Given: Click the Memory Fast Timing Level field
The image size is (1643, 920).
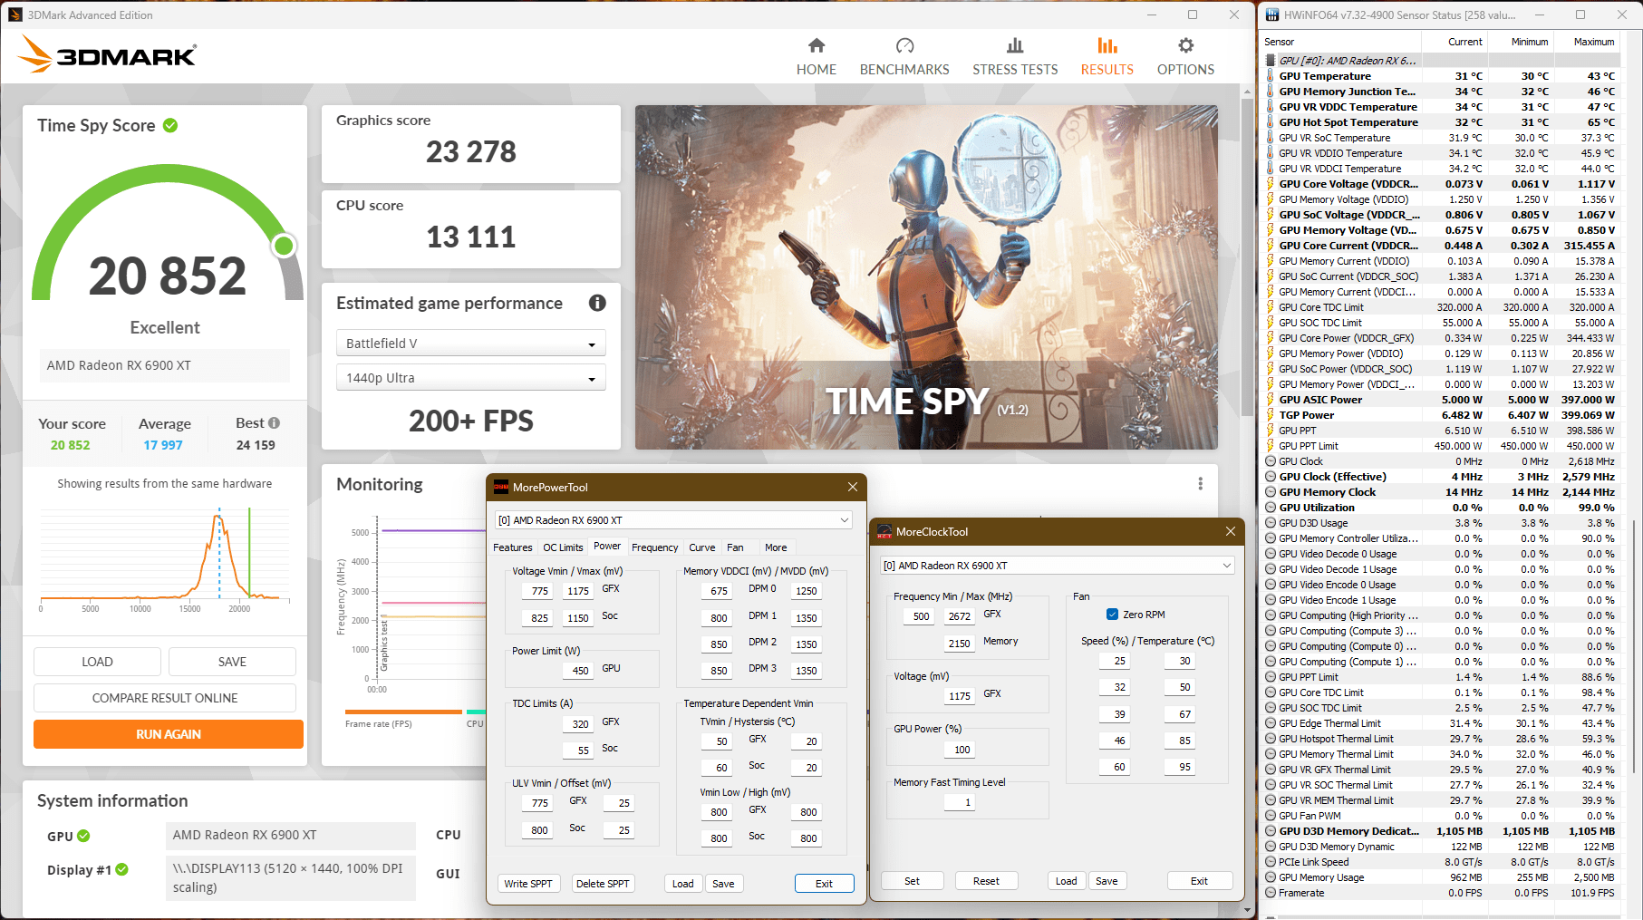Looking at the screenshot, I should click(962, 802).
